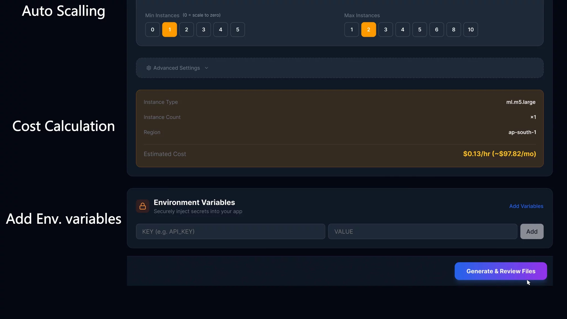567x319 pixels.
Task: Open the Advanced Settings label
Action: coord(177,68)
